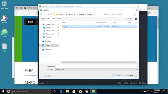Select MAMP breadcrumb segment
This screenshot has width=168, height=94.
(82, 14)
